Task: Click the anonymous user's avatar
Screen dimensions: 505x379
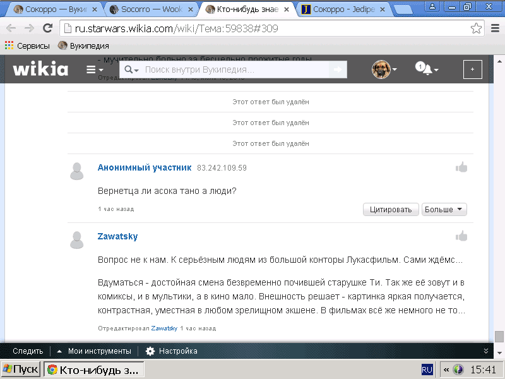Action: click(76, 171)
